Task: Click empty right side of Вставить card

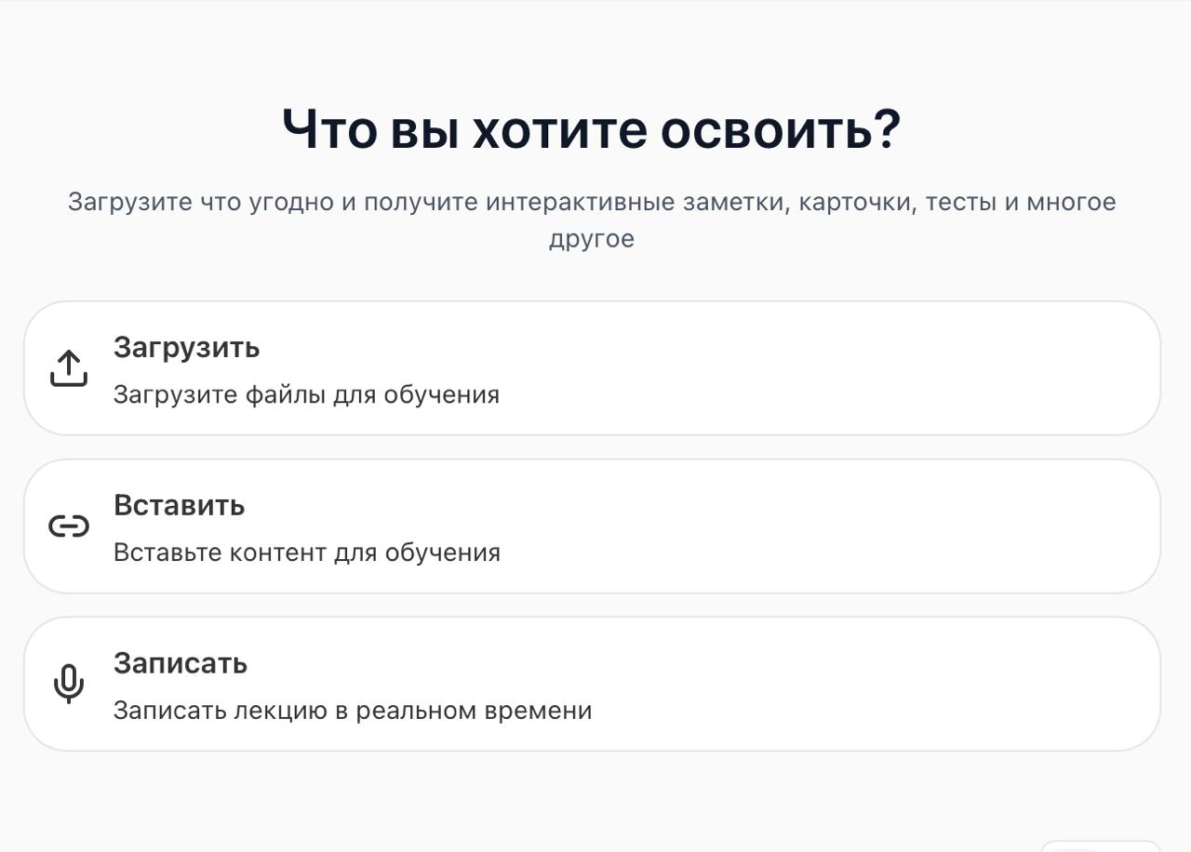Action: click(930, 526)
